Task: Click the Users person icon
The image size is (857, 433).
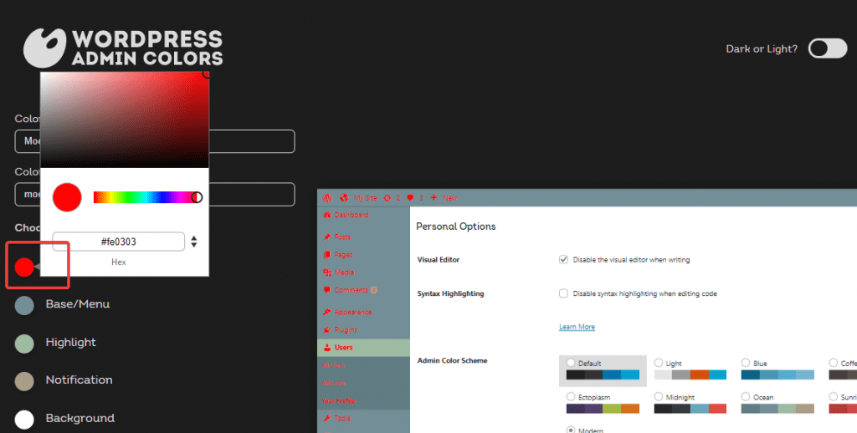Action: tap(327, 347)
